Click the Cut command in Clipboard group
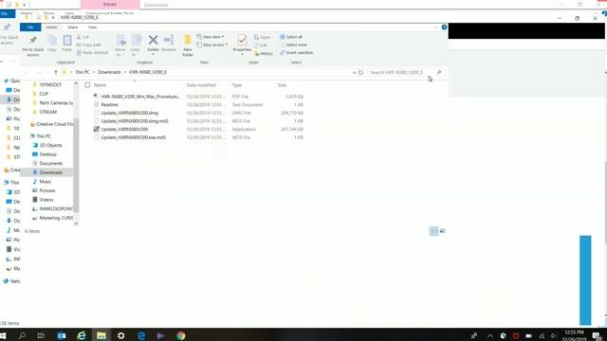 [x=83, y=37]
